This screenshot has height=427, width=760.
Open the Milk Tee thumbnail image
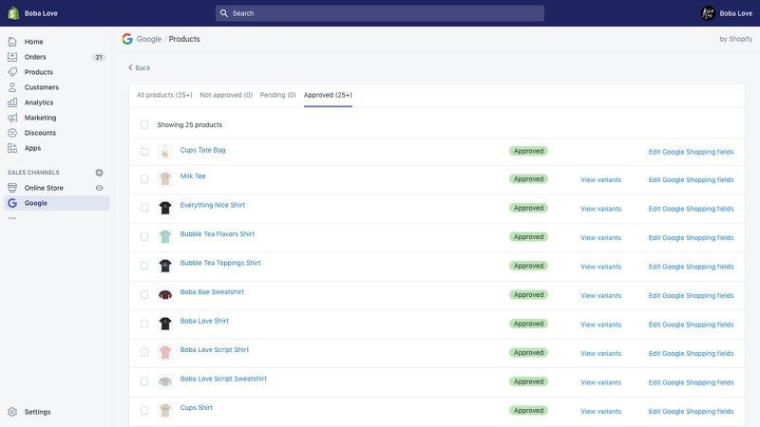(165, 179)
